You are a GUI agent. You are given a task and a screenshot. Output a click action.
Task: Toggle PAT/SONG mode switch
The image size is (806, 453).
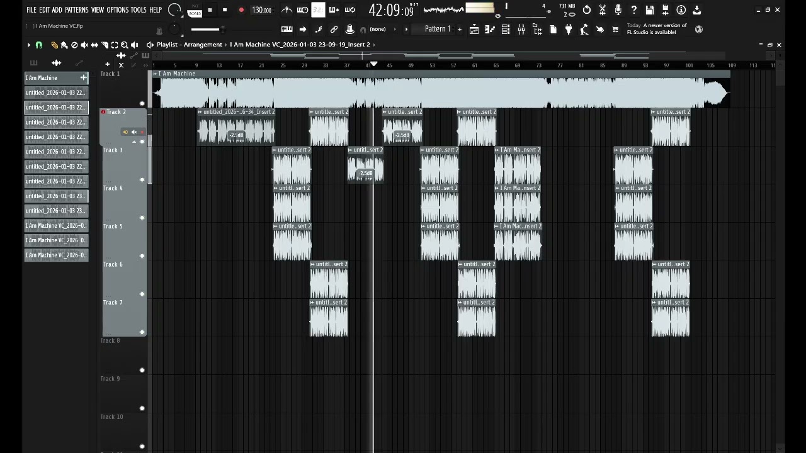pos(195,11)
